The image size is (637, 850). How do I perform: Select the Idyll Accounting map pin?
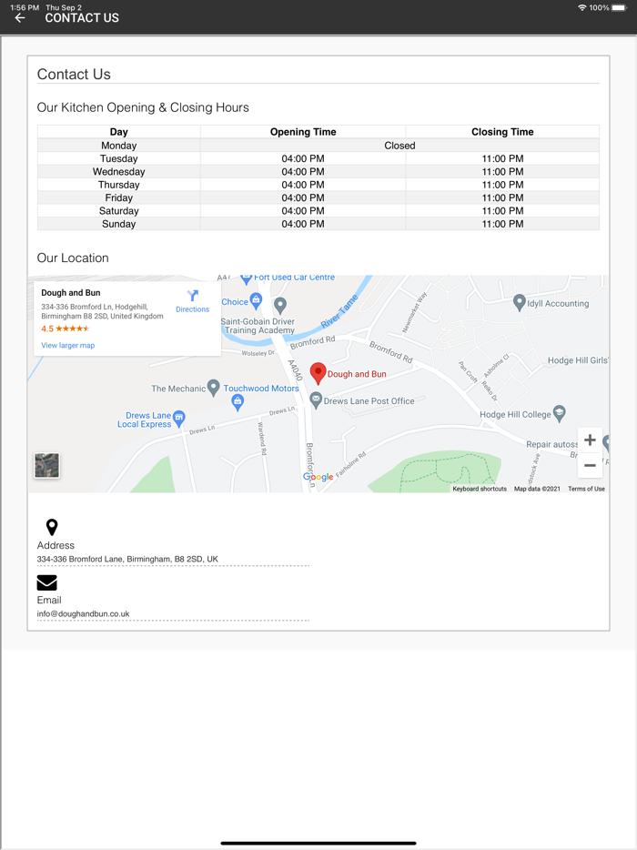tap(519, 302)
